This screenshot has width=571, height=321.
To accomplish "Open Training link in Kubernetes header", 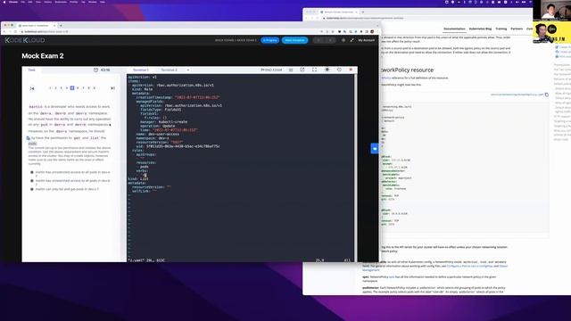I will click(x=501, y=29).
